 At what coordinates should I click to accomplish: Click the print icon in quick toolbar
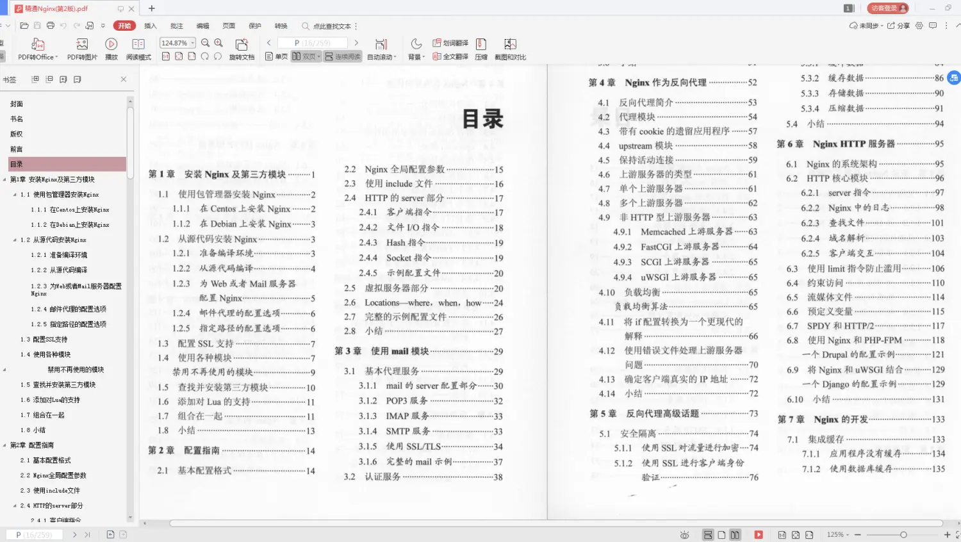point(51,26)
